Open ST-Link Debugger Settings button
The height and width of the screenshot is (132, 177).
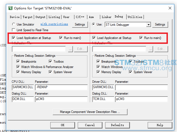(x=160, y=24)
